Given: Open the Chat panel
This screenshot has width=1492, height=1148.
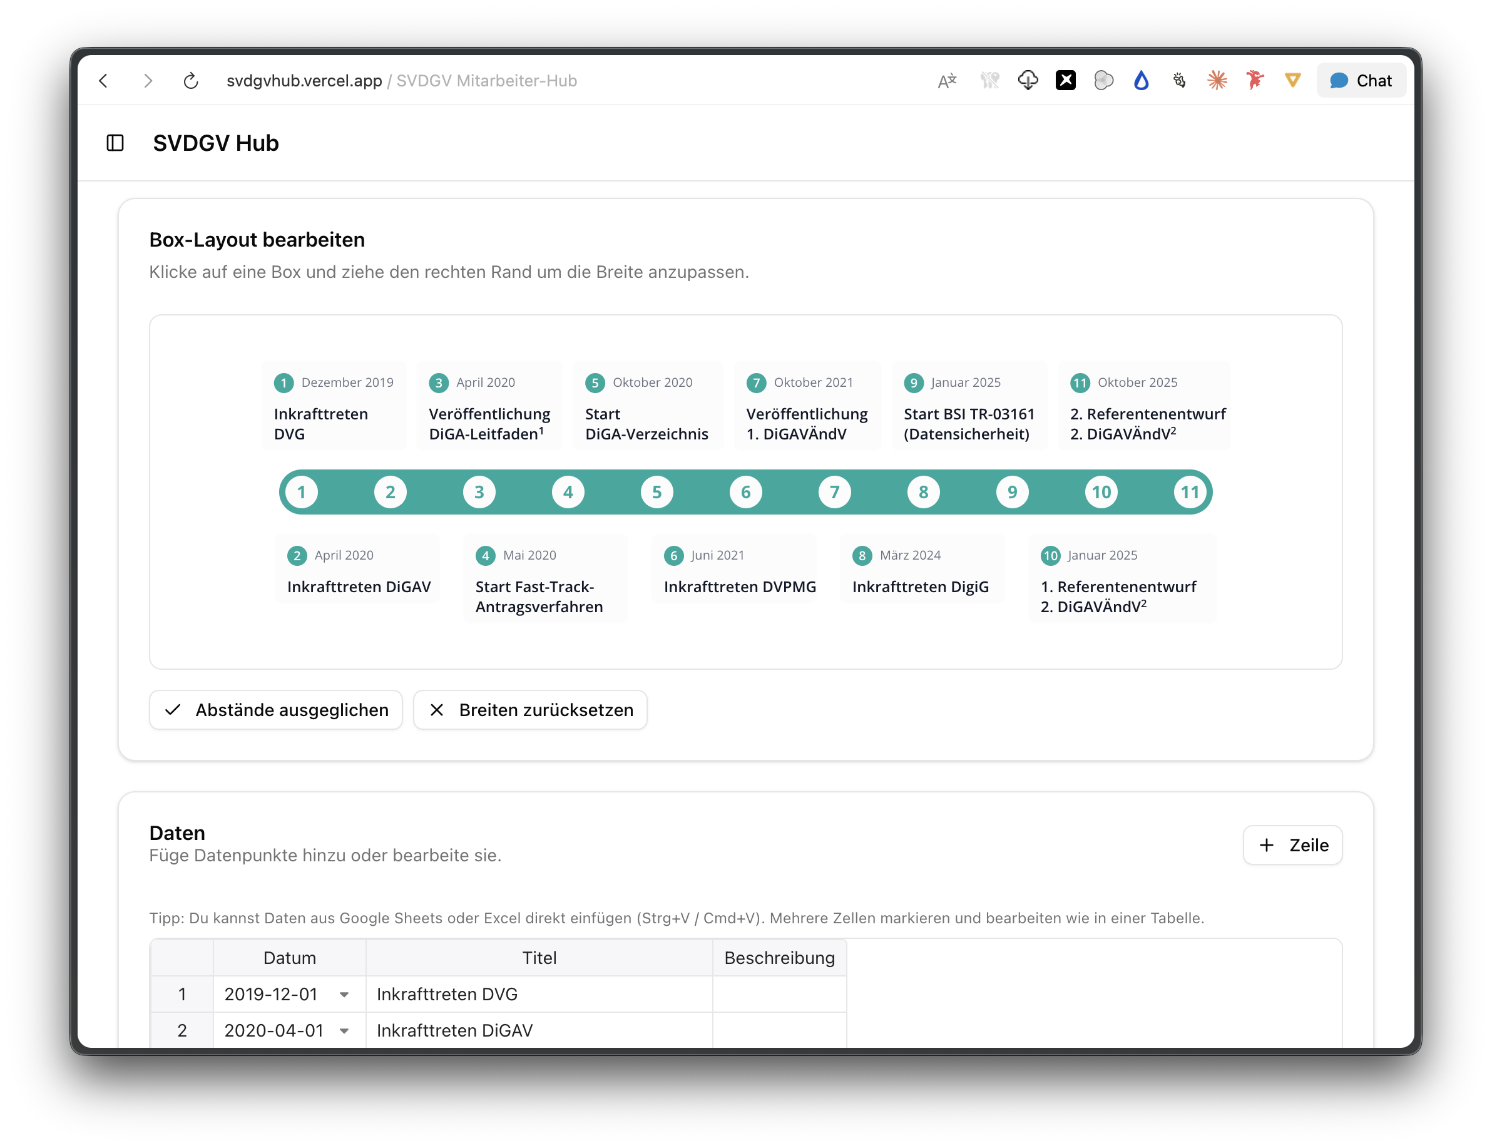Looking at the screenshot, I should click(1361, 81).
